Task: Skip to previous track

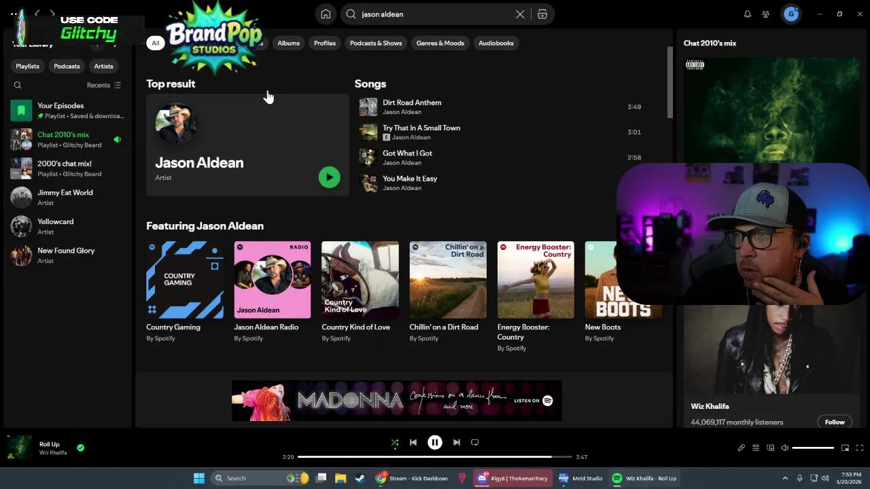Action: coord(413,443)
